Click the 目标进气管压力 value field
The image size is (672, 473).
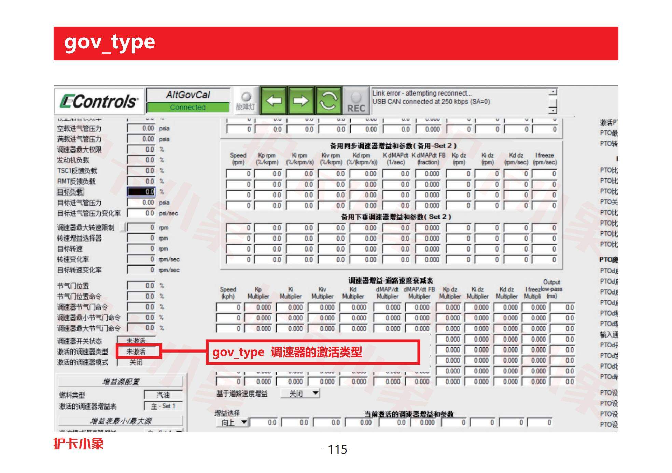pyautogui.click(x=141, y=202)
